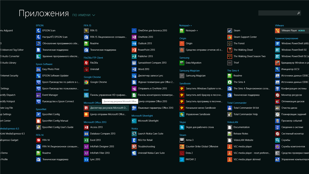309x174 pixels.
Task: Open Outlook 2013 icon
Action: [x=134, y=43]
